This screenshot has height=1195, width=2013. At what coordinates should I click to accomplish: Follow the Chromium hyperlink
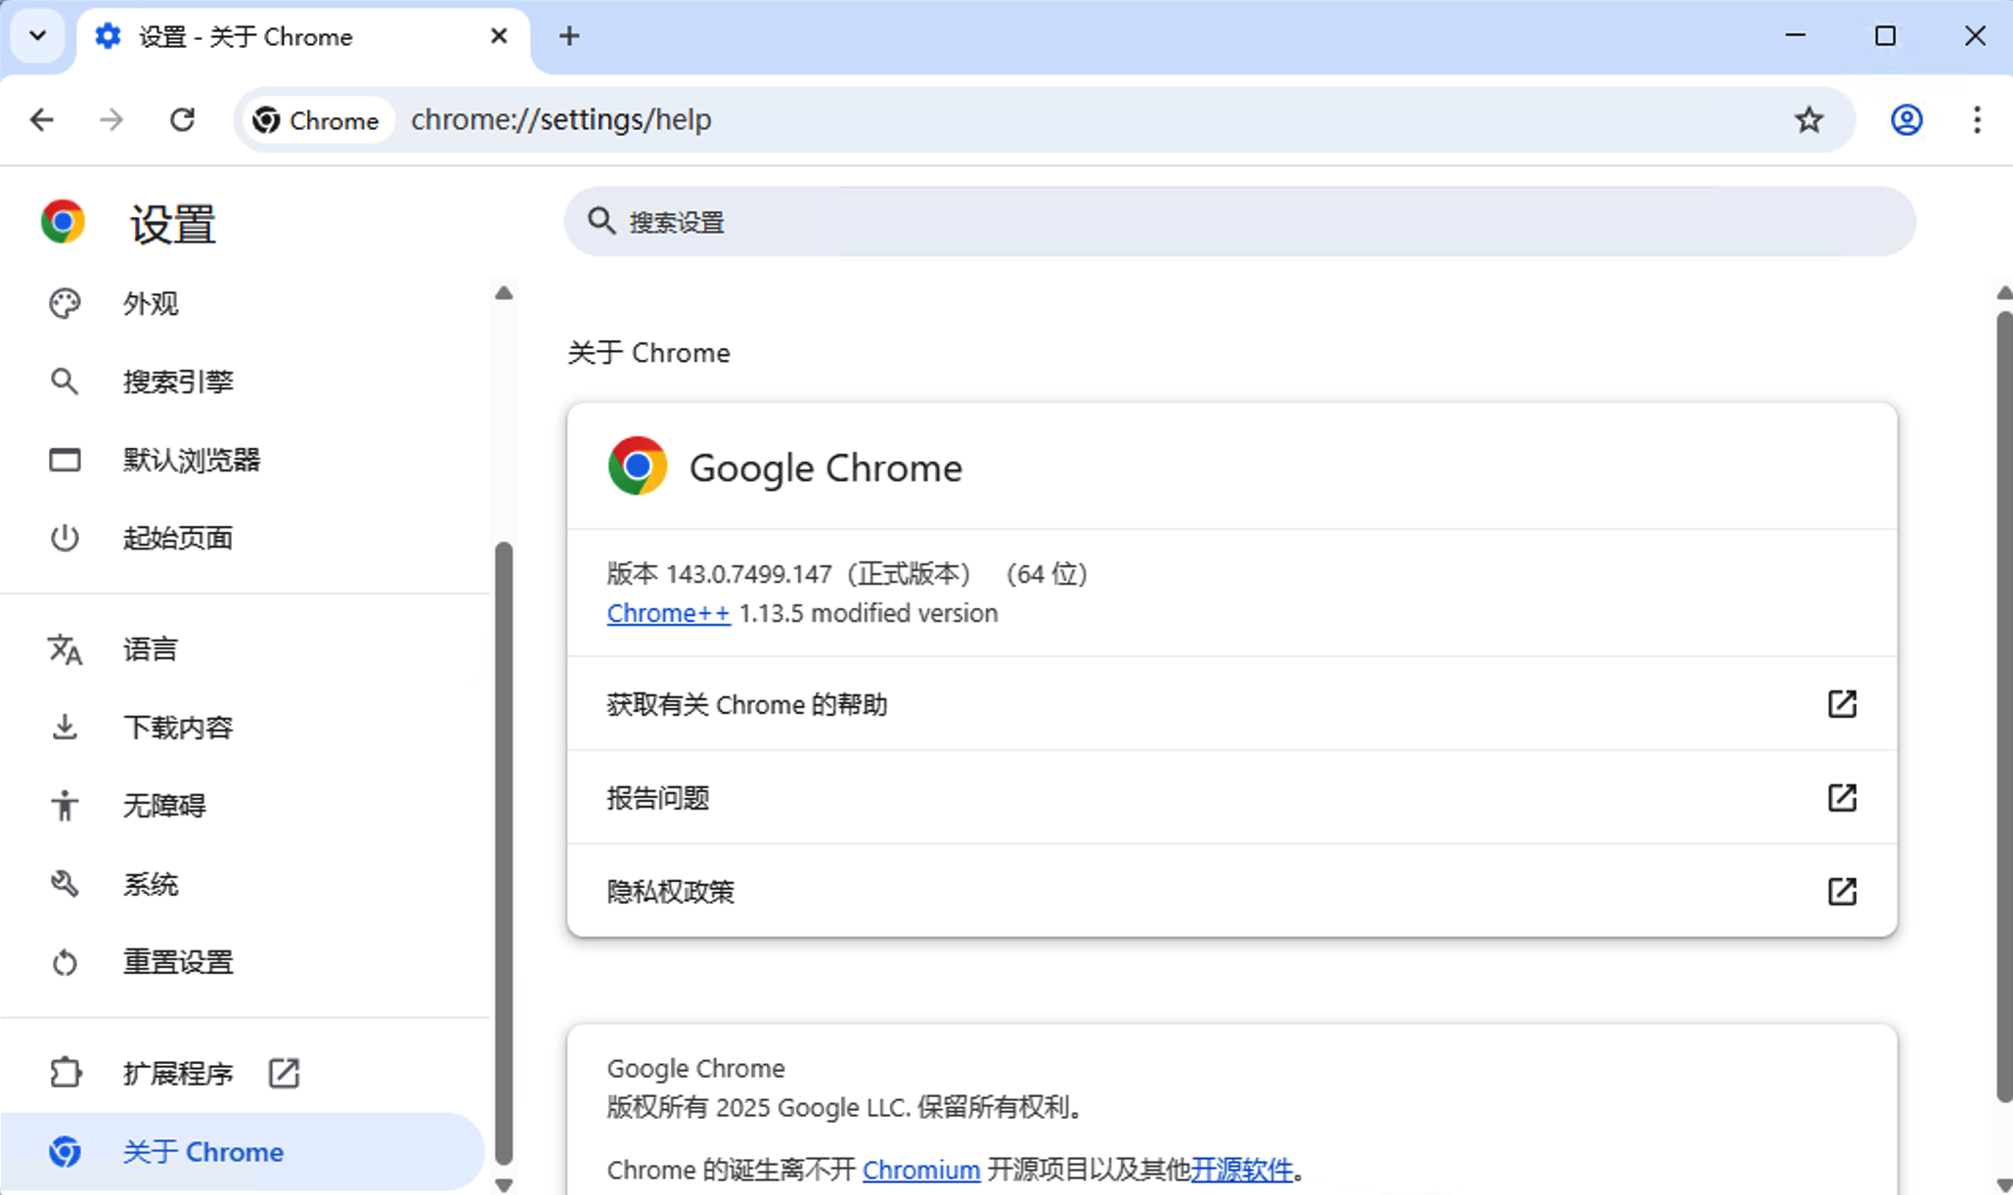pos(920,1170)
